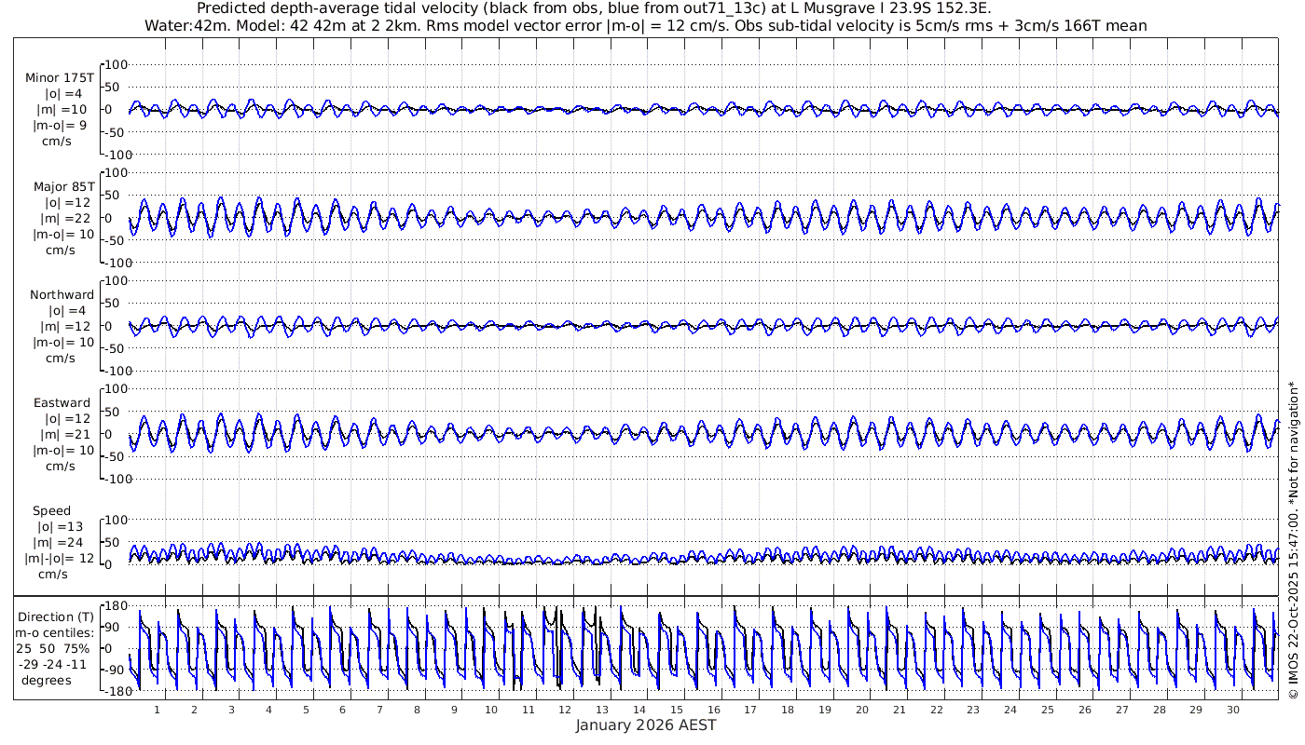Click day 20 tick on time axis

coord(862,709)
